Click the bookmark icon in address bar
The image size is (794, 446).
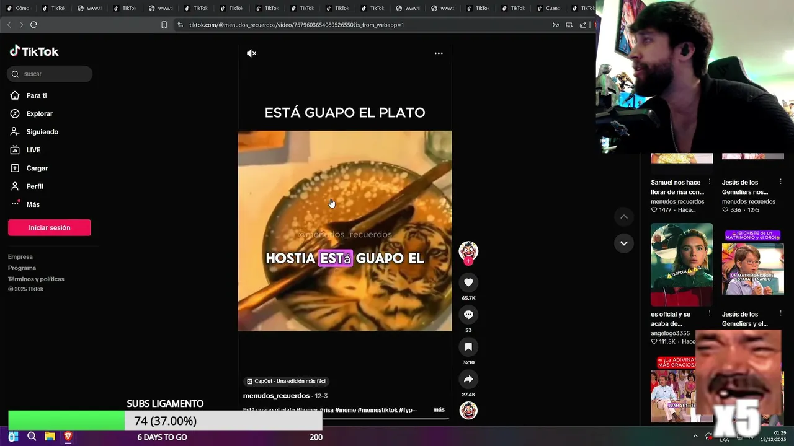tap(164, 25)
